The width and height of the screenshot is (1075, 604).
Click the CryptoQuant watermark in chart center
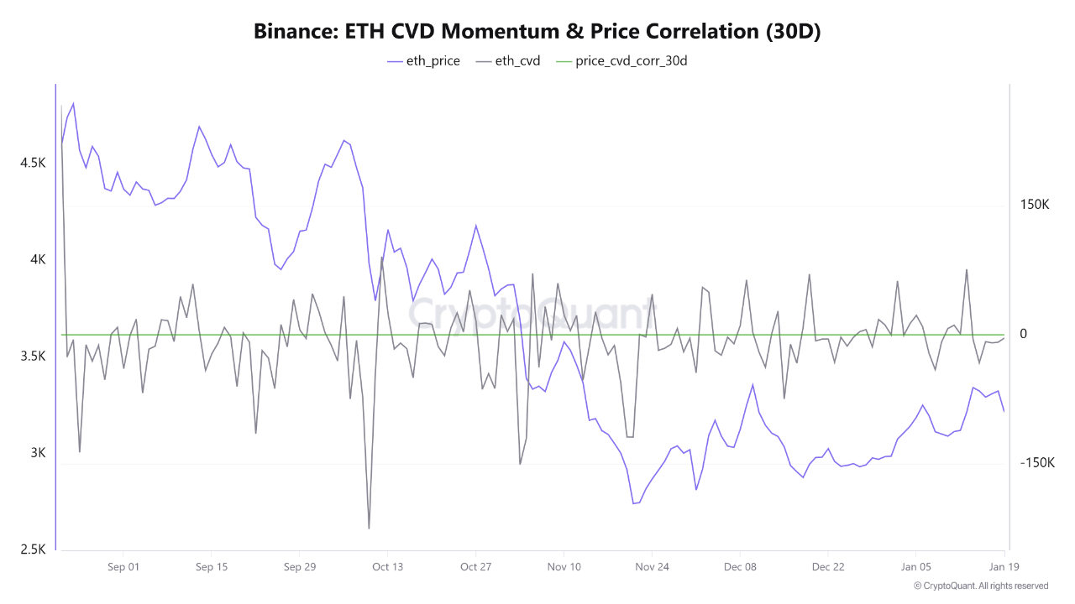pos(532,315)
